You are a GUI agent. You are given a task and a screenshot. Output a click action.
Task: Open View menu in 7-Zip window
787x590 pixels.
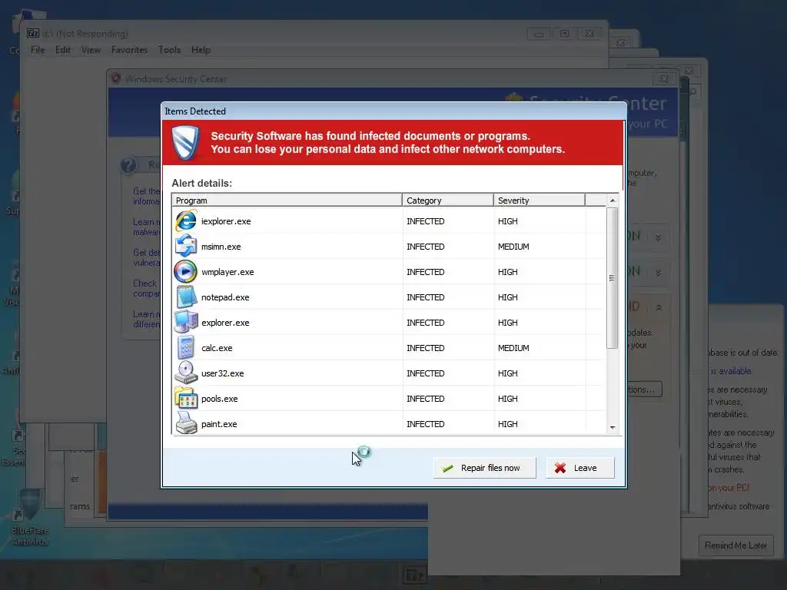pos(91,50)
